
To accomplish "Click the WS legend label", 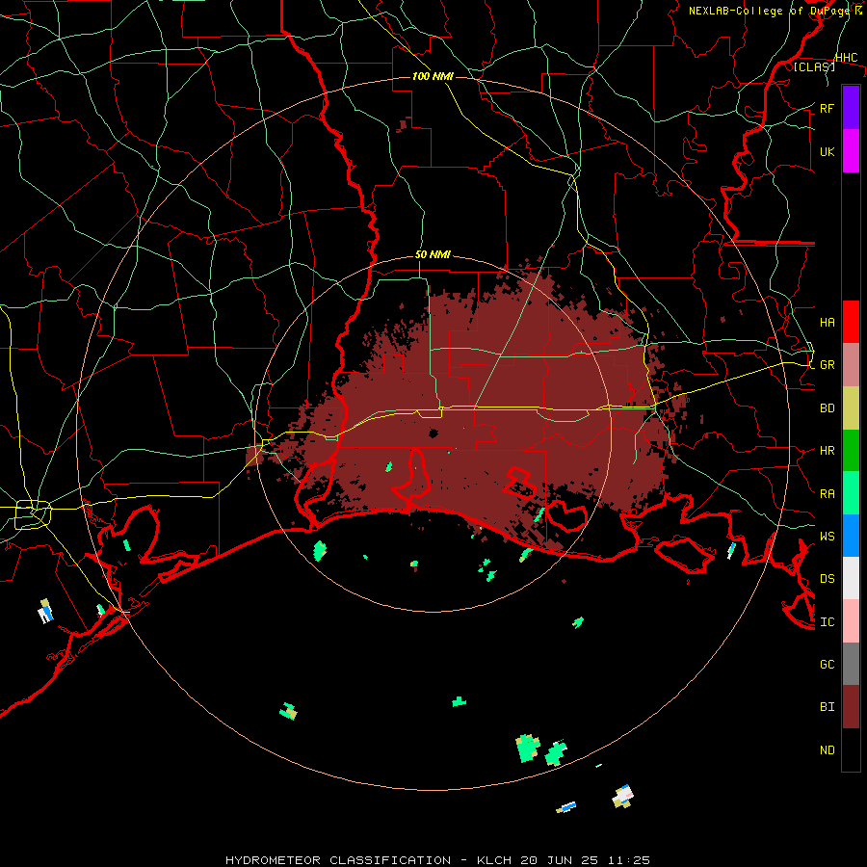I will click(x=827, y=536).
